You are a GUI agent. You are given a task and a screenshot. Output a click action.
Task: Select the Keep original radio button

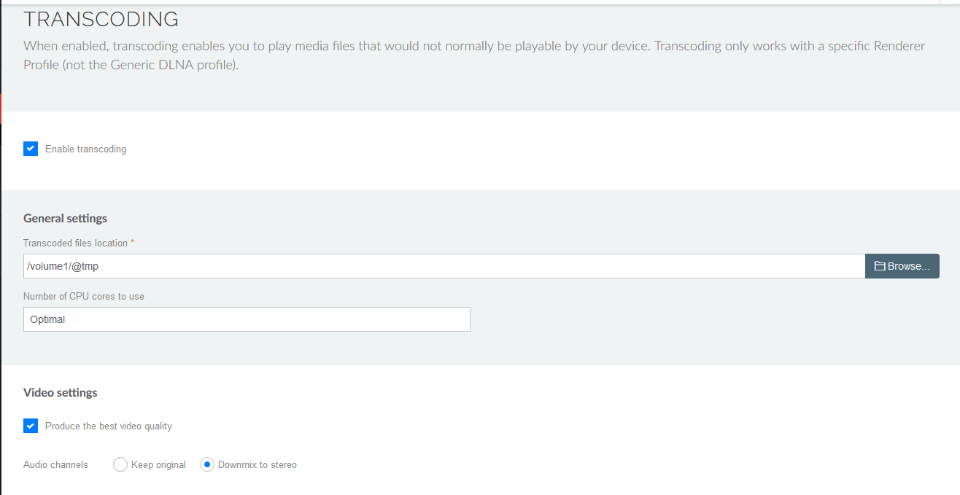[x=120, y=464]
